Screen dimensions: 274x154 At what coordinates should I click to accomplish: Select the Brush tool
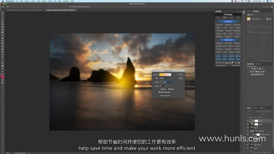click(3, 35)
